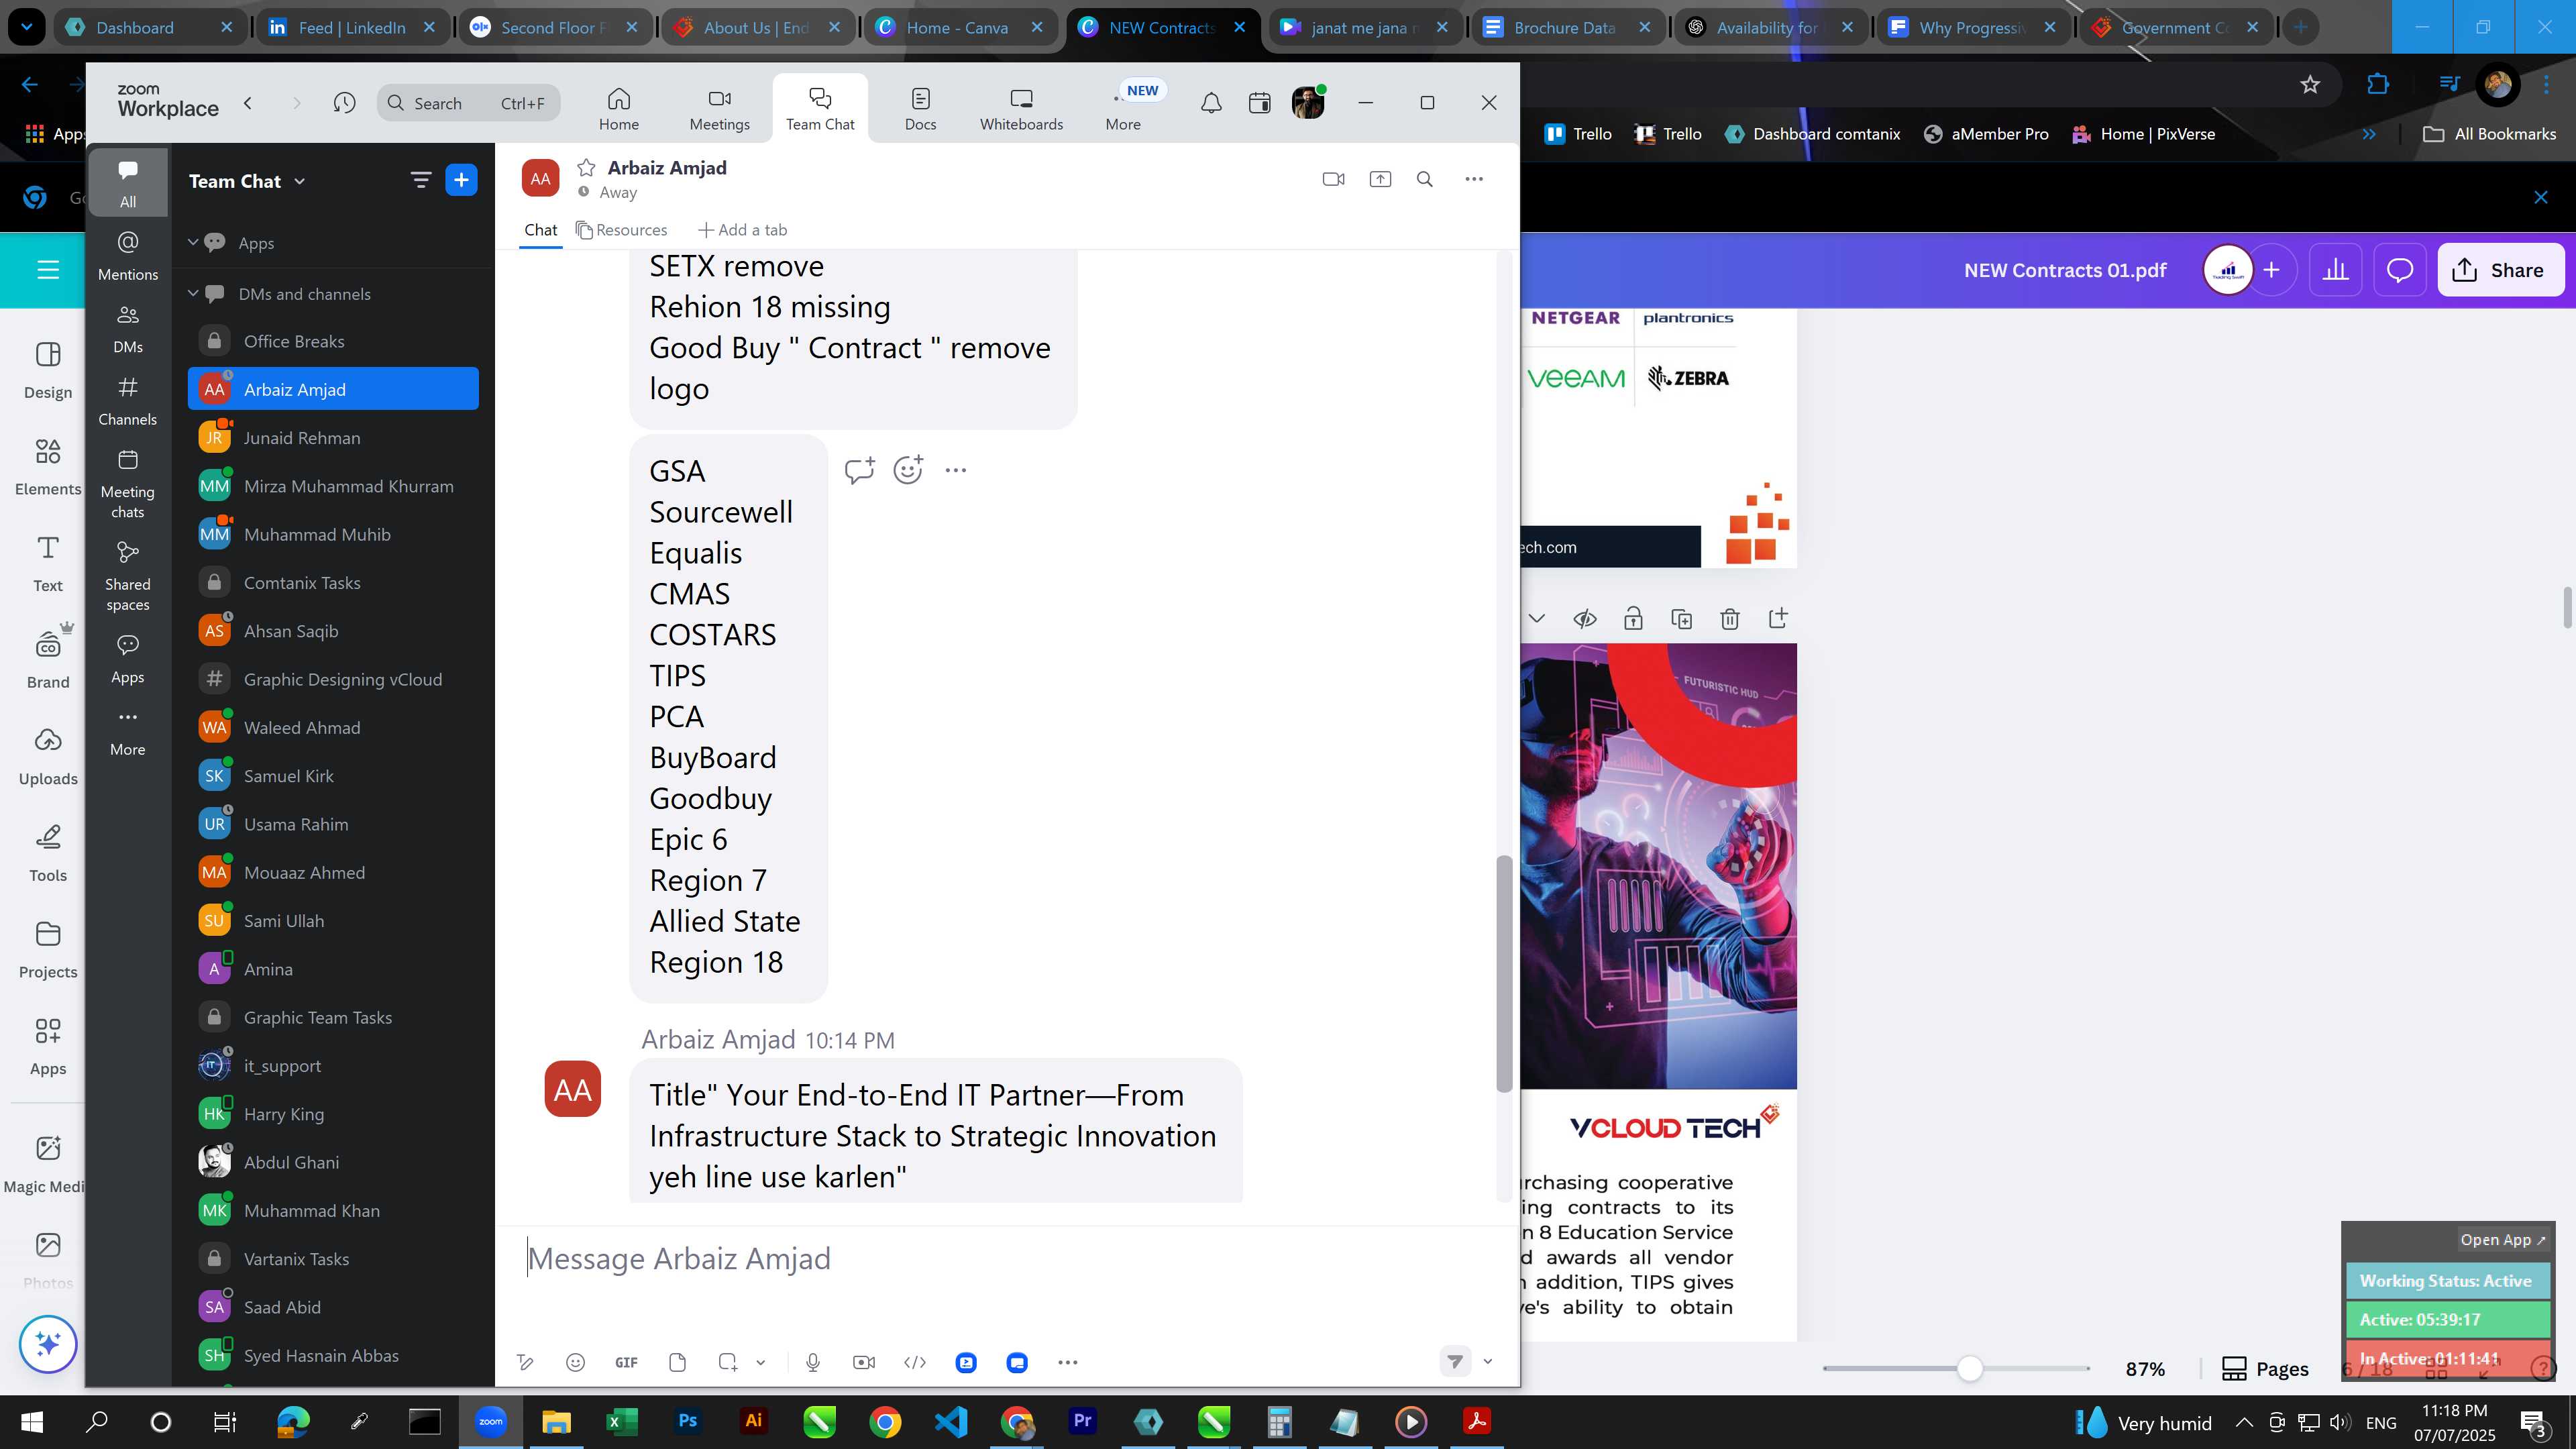Go back with Zoom navigation left arrow
This screenshot has height=1449, width=2576.
click(x=248, y=103)
